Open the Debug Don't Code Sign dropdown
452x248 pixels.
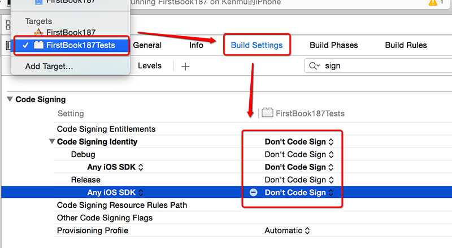pyautogui.click(x=299, y=154)
